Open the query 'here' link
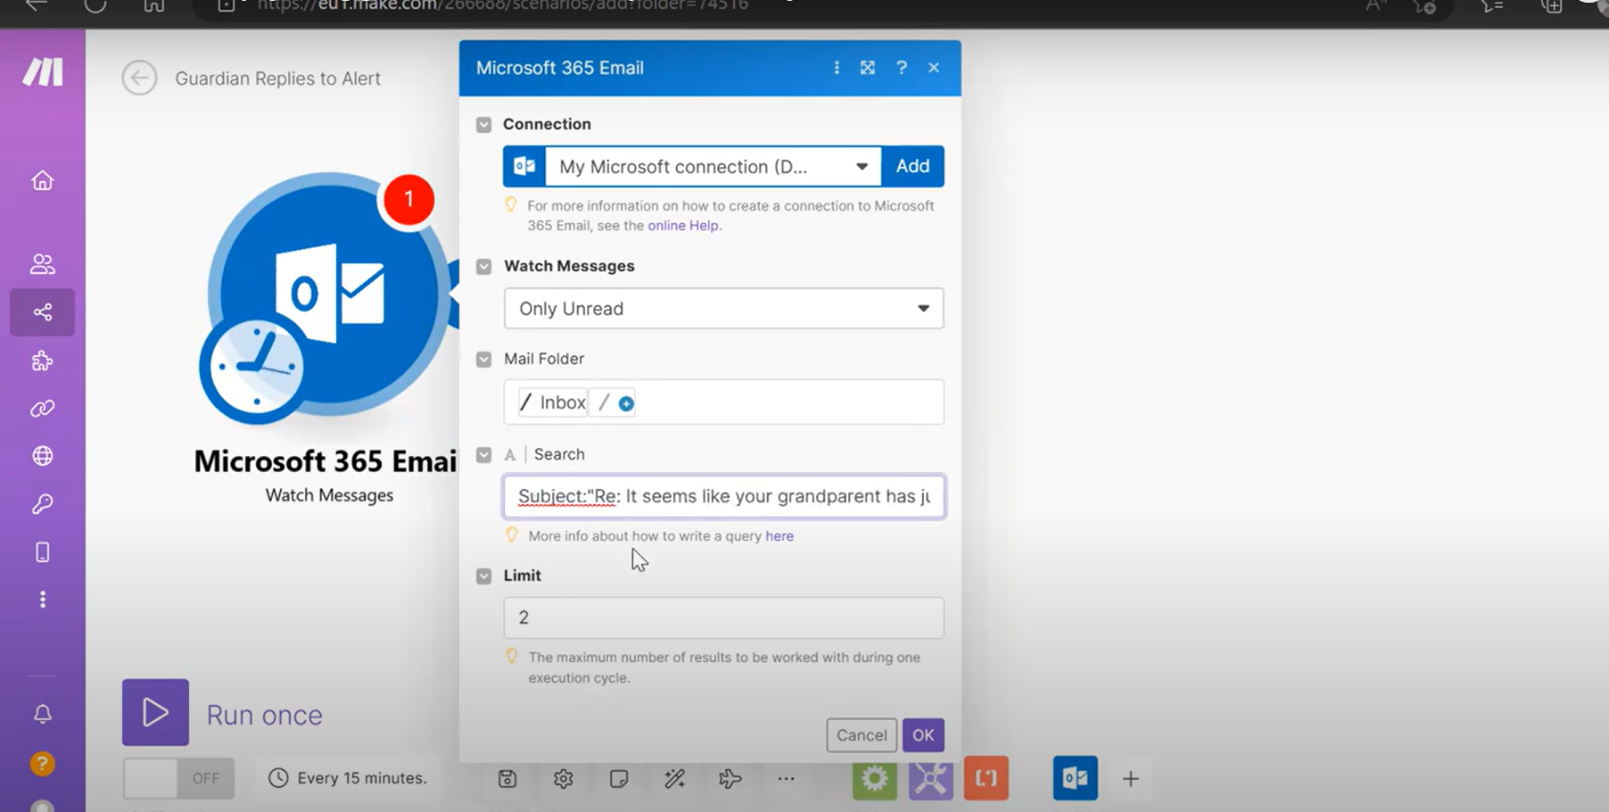Image resolution: width=1609 pixels, height=812 pixels. pos(780,536)
